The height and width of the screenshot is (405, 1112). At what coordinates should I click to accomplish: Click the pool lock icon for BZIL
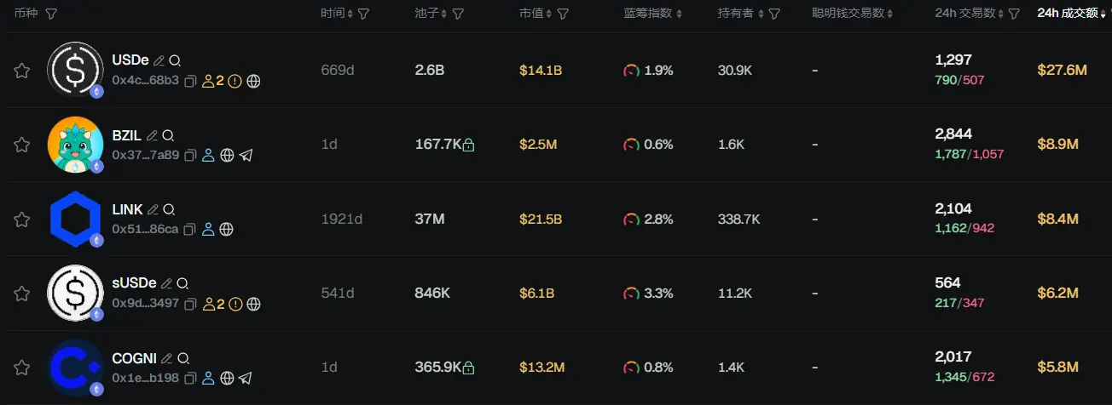[x=468, y=145]
